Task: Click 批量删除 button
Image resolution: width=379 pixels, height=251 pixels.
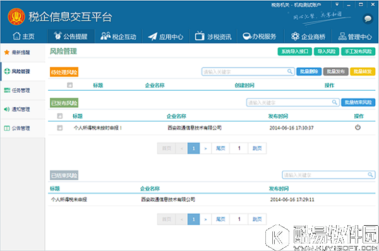Action: tap(309, 71)
